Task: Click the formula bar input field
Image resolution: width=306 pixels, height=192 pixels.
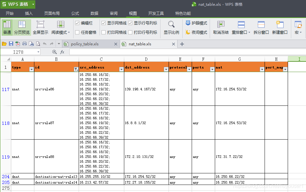Action: click(187, 52)
